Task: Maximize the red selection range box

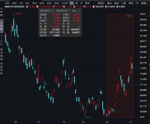Action: click(x=128, y=16)
